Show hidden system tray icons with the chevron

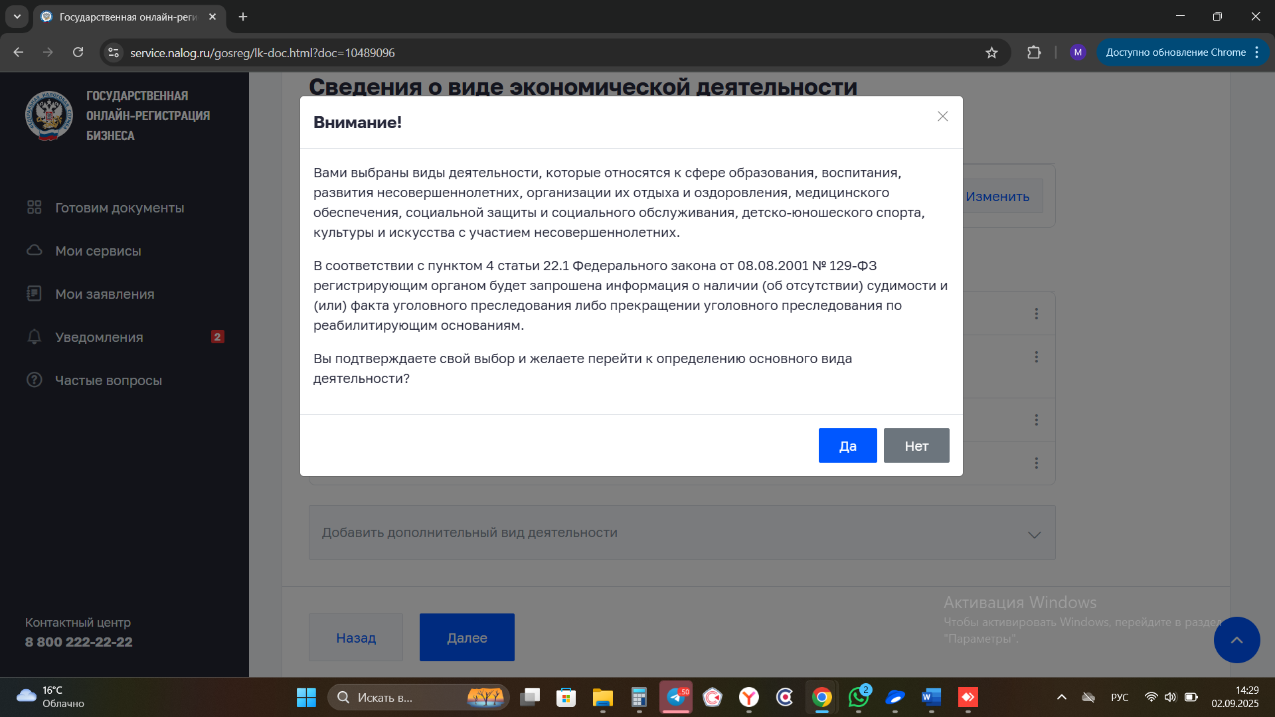click(x=1061, y=697)
